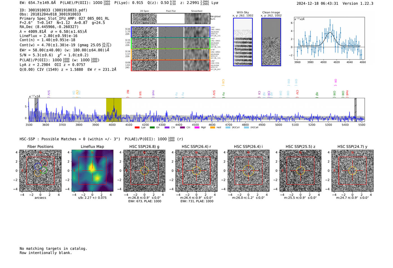Click the red NV line marker

(x=128, y=94)
